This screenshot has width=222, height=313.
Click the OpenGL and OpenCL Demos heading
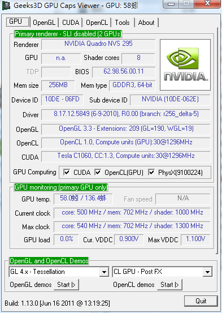[x=49, y=261]
